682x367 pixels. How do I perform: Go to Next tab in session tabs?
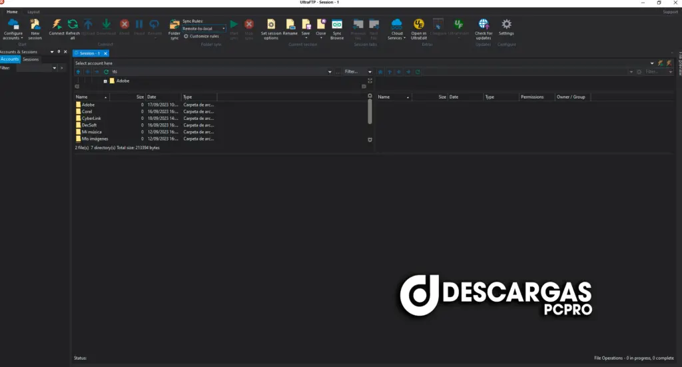[x=374, y=29]
